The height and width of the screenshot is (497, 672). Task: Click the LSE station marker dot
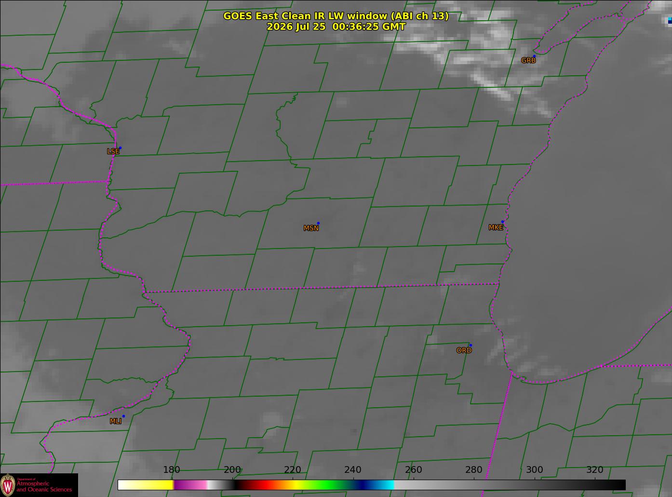click(x=120, y=148)
